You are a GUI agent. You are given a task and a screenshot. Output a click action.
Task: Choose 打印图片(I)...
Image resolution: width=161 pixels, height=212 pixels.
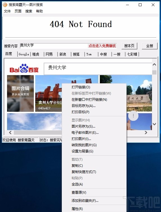(x=94, y=139)
